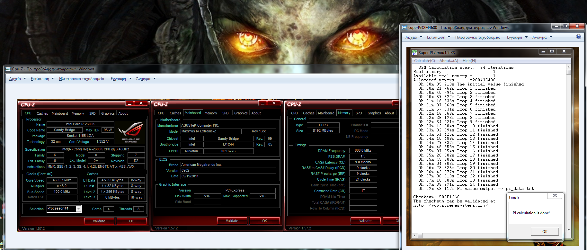
Task: Click Ηλεκτρονικό ταχυδρομείο in superPi32M4600 viewer
Action: [478, 37]
